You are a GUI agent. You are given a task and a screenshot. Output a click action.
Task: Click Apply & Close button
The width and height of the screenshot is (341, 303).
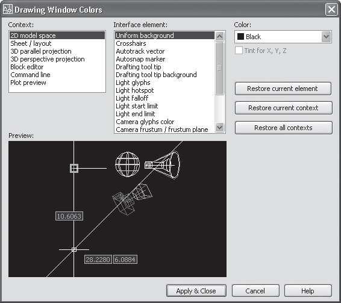[196, 291]
